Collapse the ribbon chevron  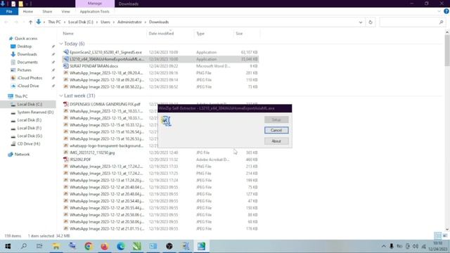439,11
